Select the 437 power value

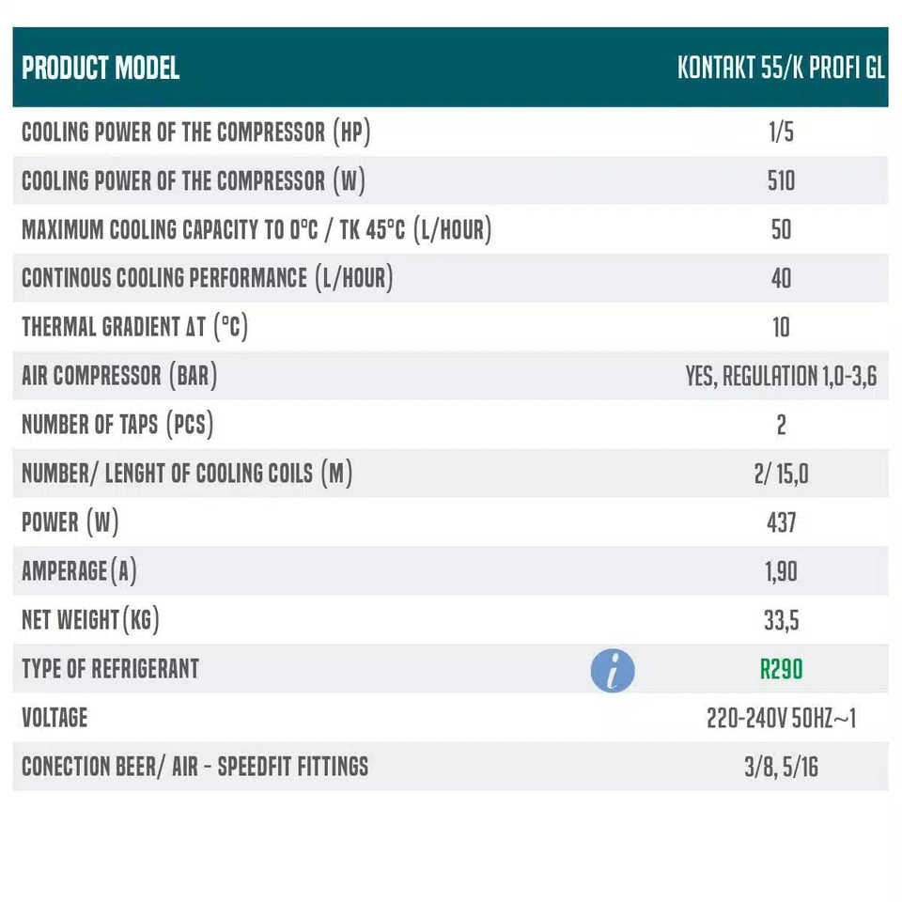781,523
